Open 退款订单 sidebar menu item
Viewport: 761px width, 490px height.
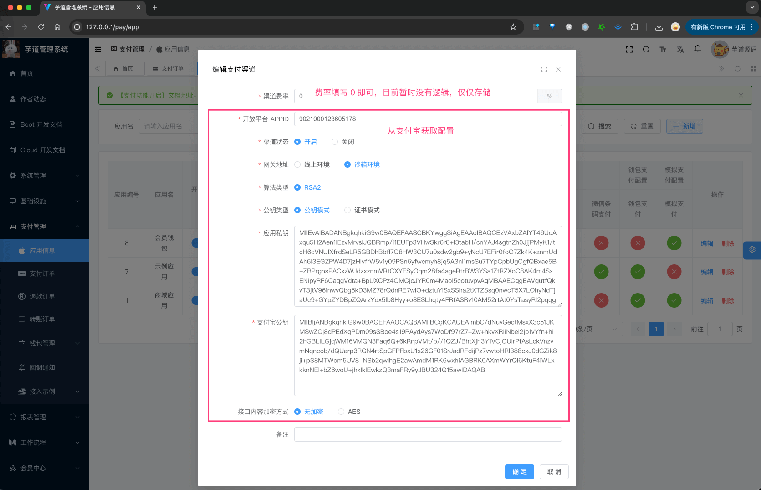click(x=42, y=296)
